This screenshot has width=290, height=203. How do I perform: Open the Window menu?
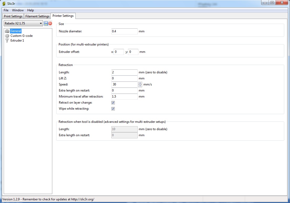tap(18, 10)
